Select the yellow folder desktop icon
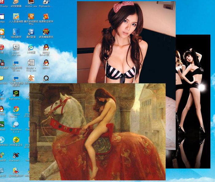215x182 pixels. coord(2,78)
